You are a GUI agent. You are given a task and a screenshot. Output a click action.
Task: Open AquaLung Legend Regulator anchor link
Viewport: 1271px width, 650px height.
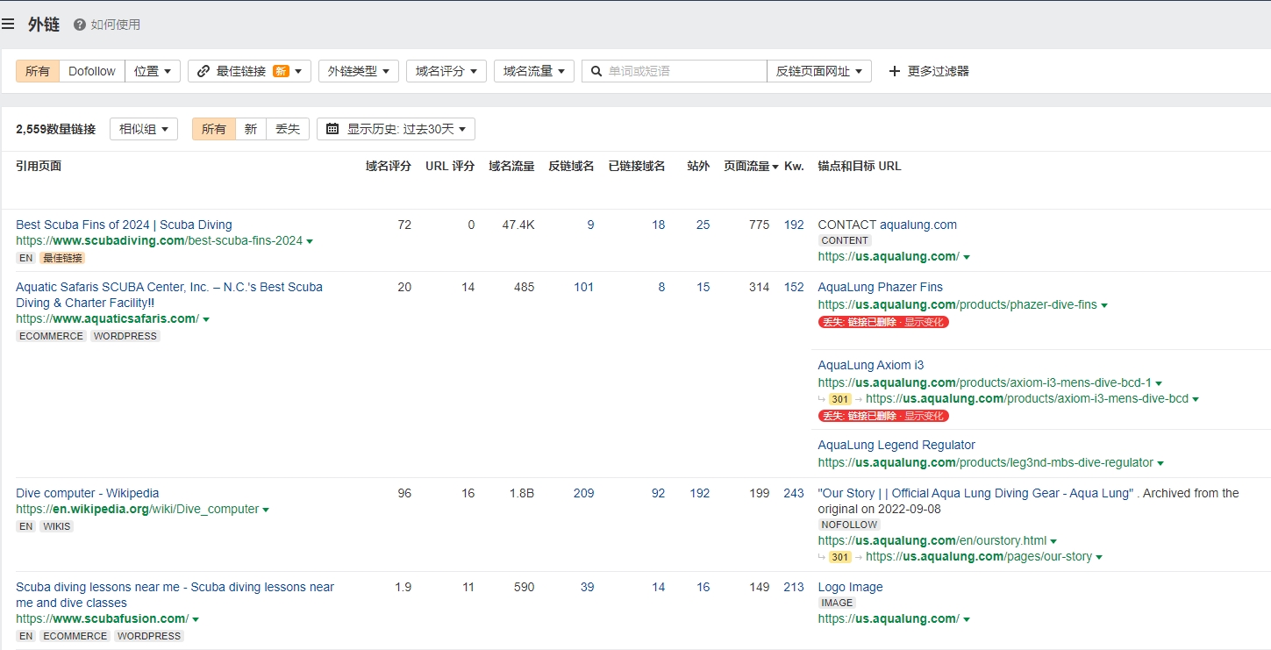coord(896,445)
